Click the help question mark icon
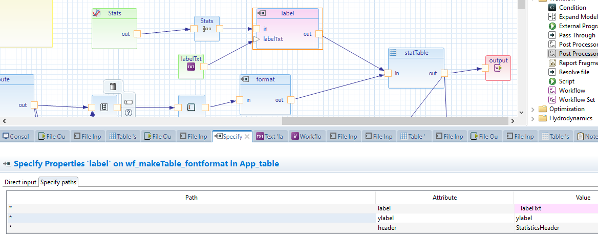 coord(129,113)
